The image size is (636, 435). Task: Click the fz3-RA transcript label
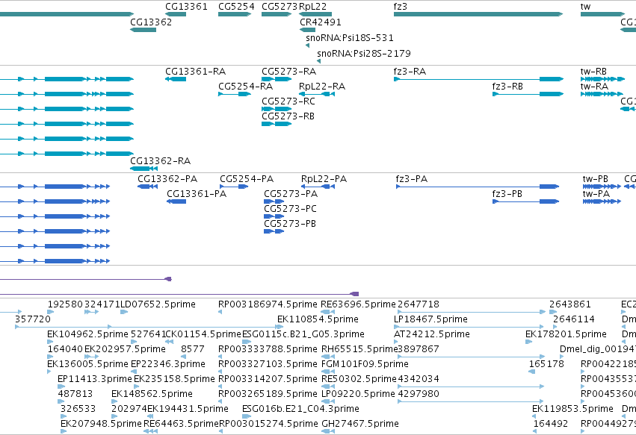point(410,72)
